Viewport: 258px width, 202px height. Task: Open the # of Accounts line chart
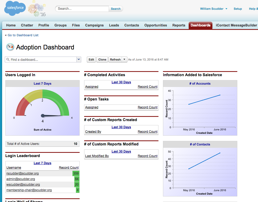click(200, 111)
